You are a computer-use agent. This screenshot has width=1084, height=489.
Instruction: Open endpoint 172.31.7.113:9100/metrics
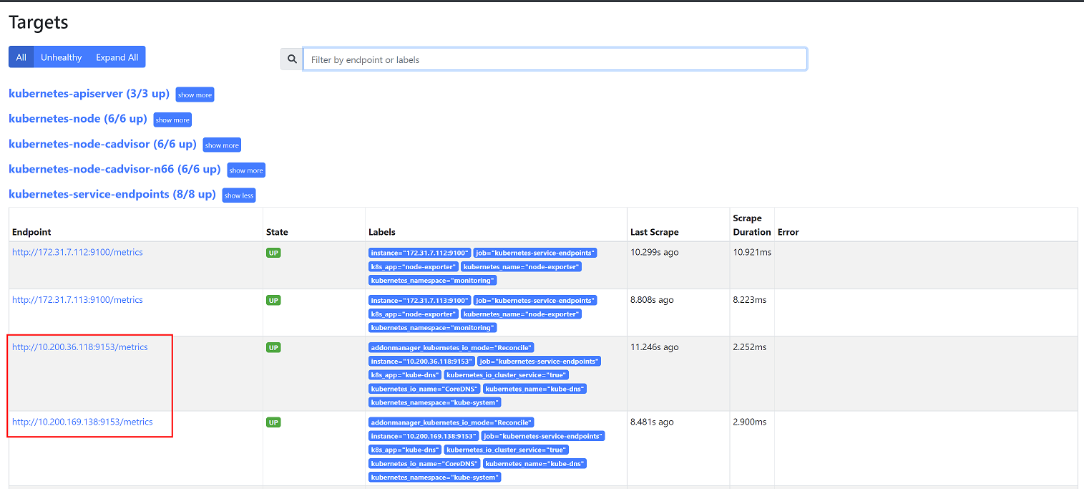(x=77, y=300)
